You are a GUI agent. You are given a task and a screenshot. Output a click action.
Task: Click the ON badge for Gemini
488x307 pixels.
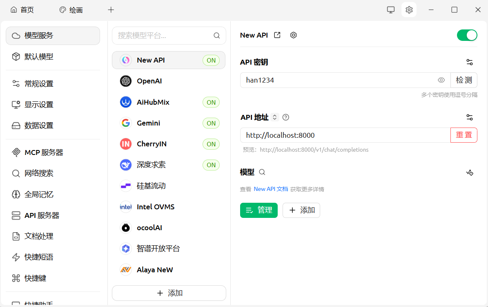(x=211, y=123)
